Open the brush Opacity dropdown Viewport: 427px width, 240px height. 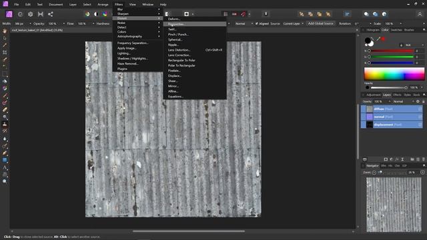click(64, 24)
